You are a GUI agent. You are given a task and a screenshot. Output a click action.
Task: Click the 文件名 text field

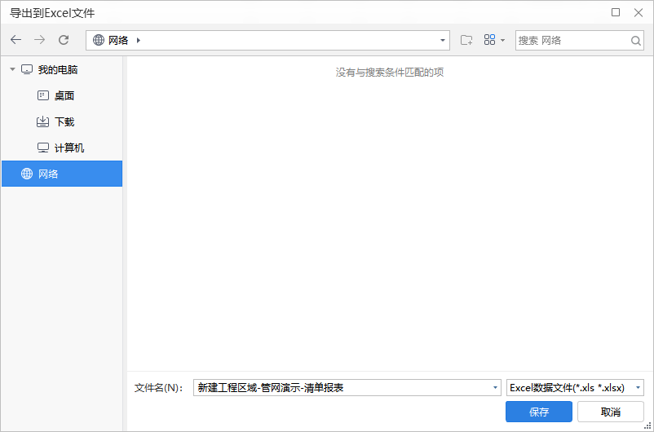coord(342,388)
